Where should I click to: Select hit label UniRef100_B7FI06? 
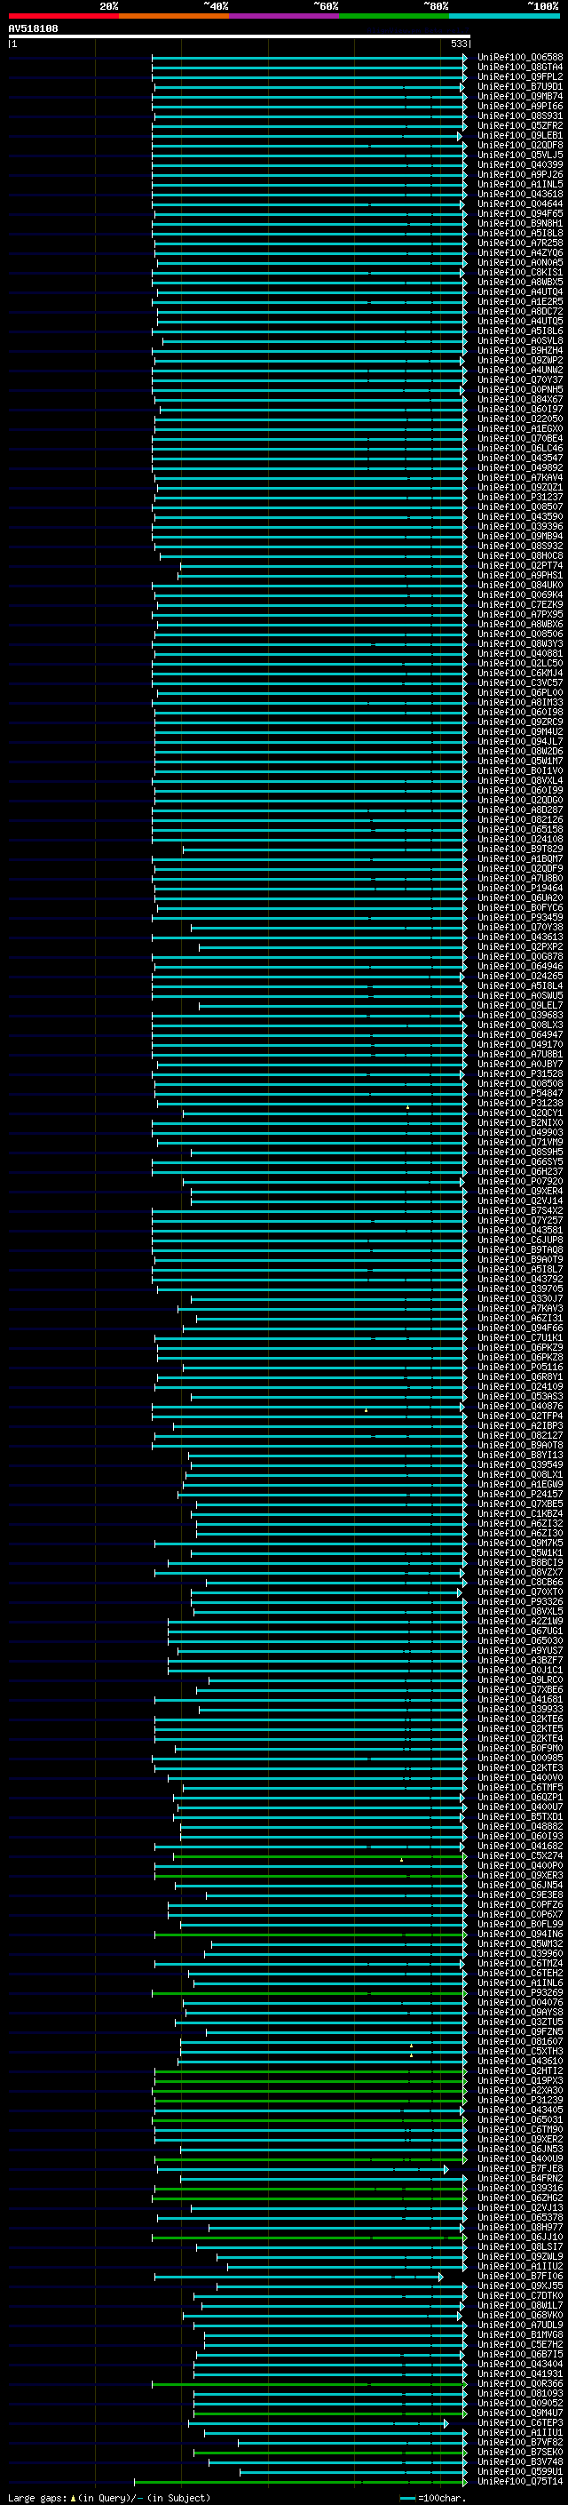click(x=520, y=2277)
